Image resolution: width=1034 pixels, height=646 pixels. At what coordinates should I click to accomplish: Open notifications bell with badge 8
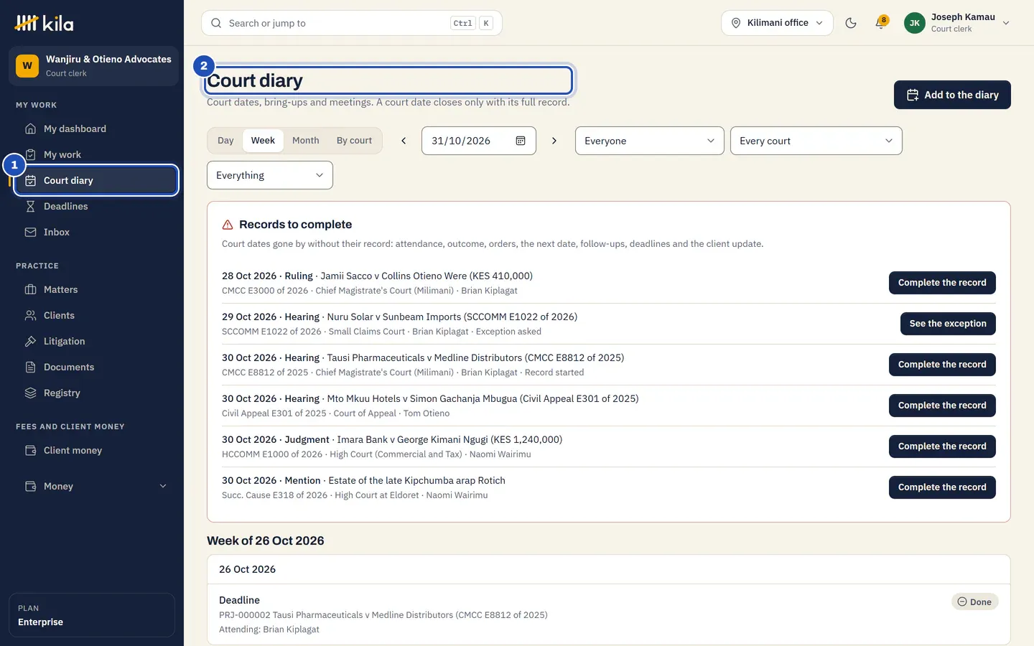[880, 23]
